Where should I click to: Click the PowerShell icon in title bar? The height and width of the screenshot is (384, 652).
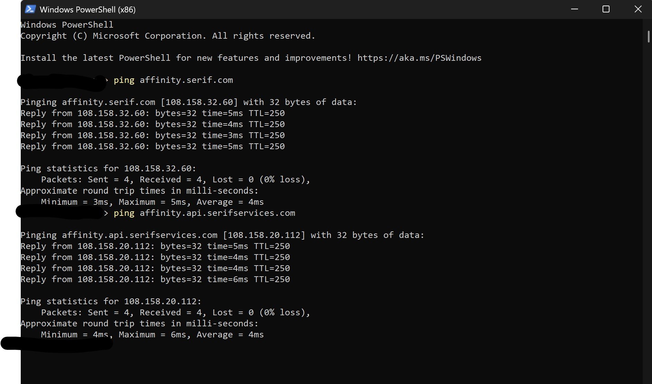click(x=30, y=9)
